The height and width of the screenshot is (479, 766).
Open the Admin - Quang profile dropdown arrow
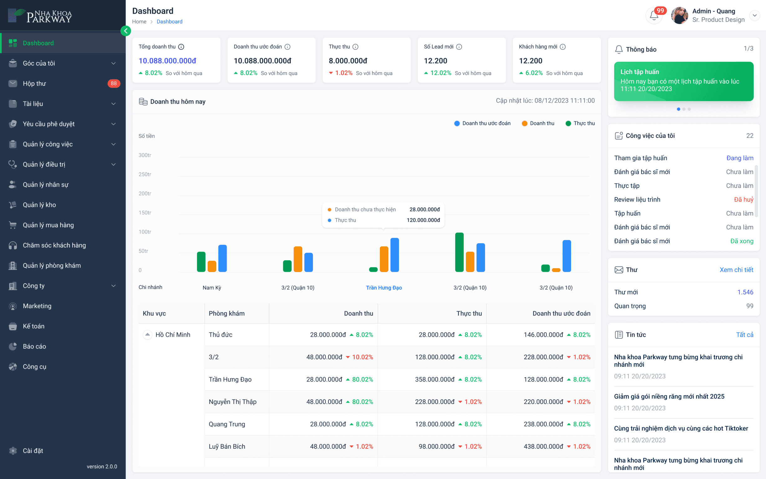click(x=755, y=15)
